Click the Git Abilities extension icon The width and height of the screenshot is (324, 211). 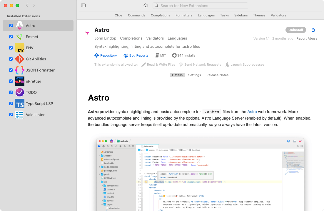[x=19, y=59]
